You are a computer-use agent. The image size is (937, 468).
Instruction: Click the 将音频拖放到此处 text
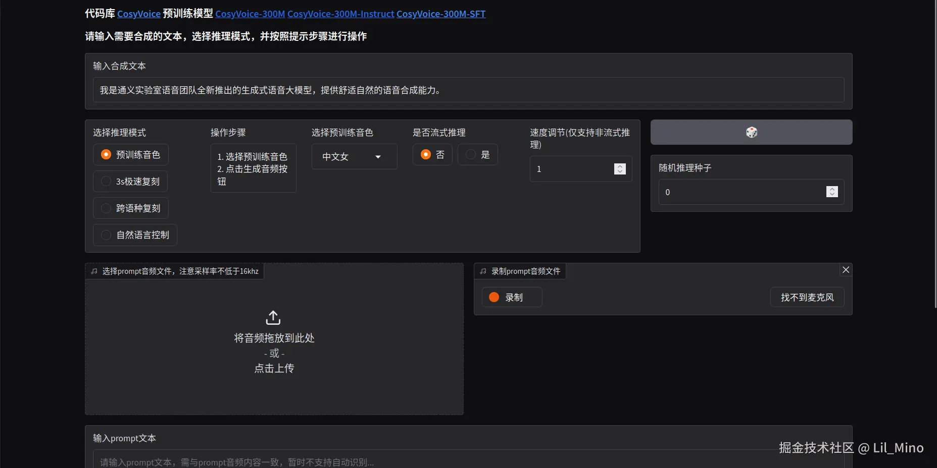click(274, 338)
